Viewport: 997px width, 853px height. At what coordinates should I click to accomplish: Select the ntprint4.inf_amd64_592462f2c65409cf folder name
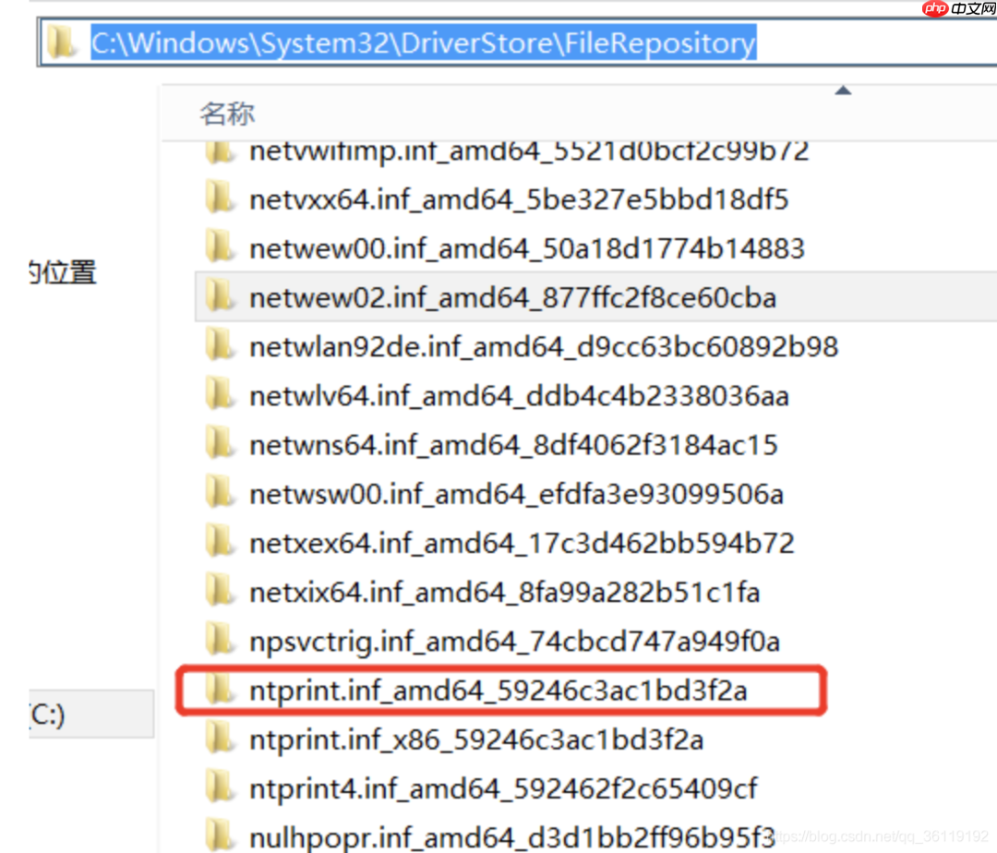pos(503,788)
